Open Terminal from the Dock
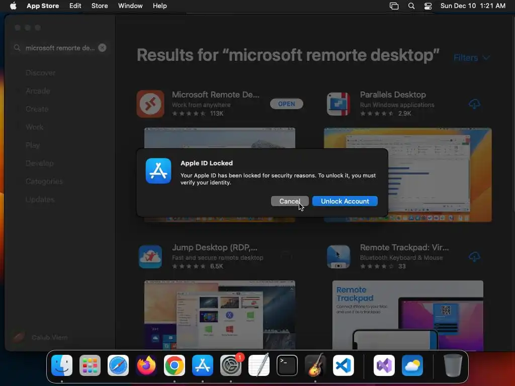Image resolution: width=515 pixels, height=386 pixels. (x=287, y=365)
